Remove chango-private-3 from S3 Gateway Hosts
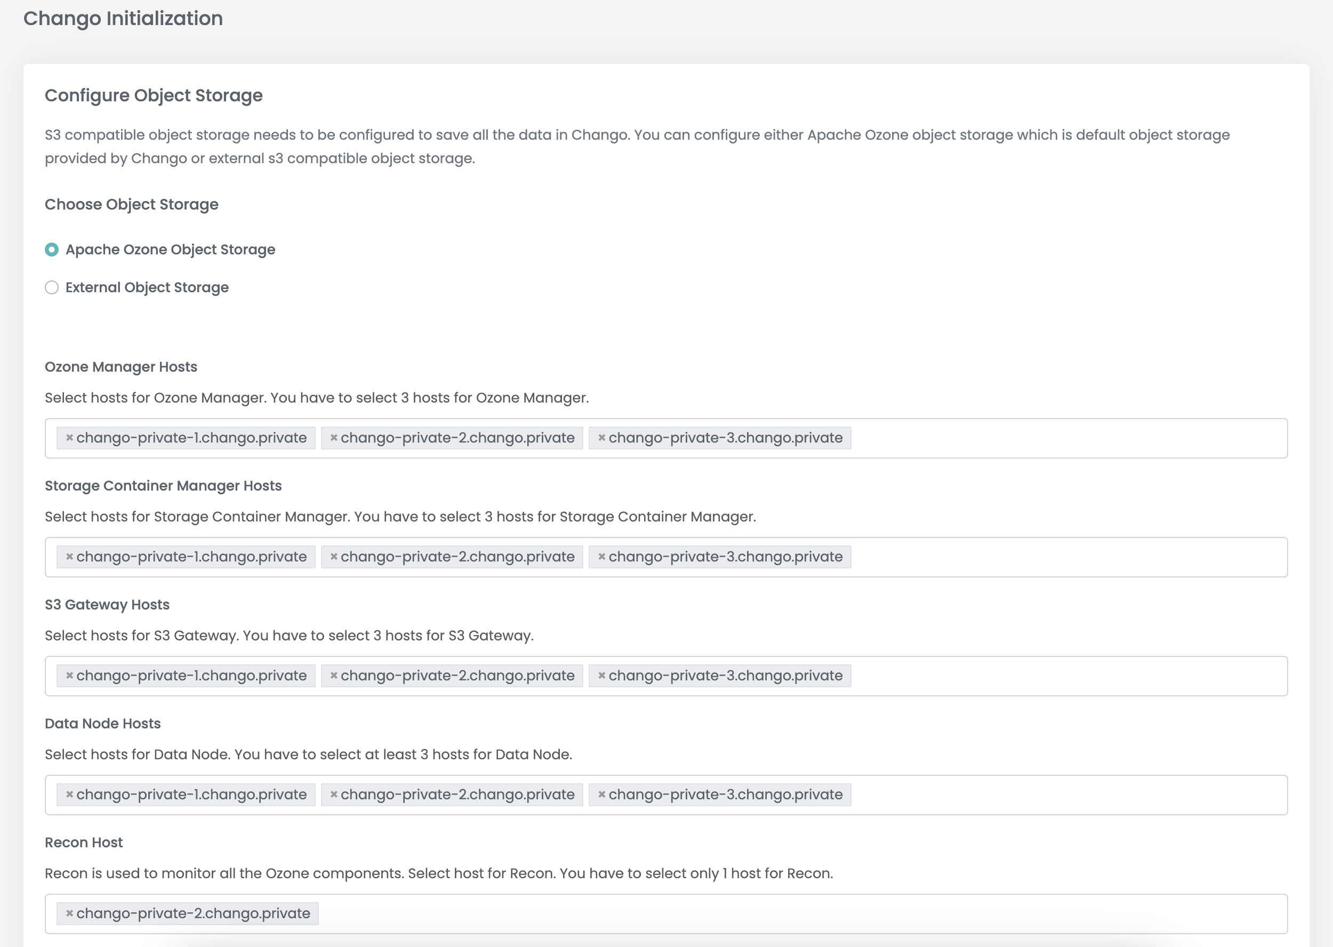1333x947 pixels. point(602,676)
